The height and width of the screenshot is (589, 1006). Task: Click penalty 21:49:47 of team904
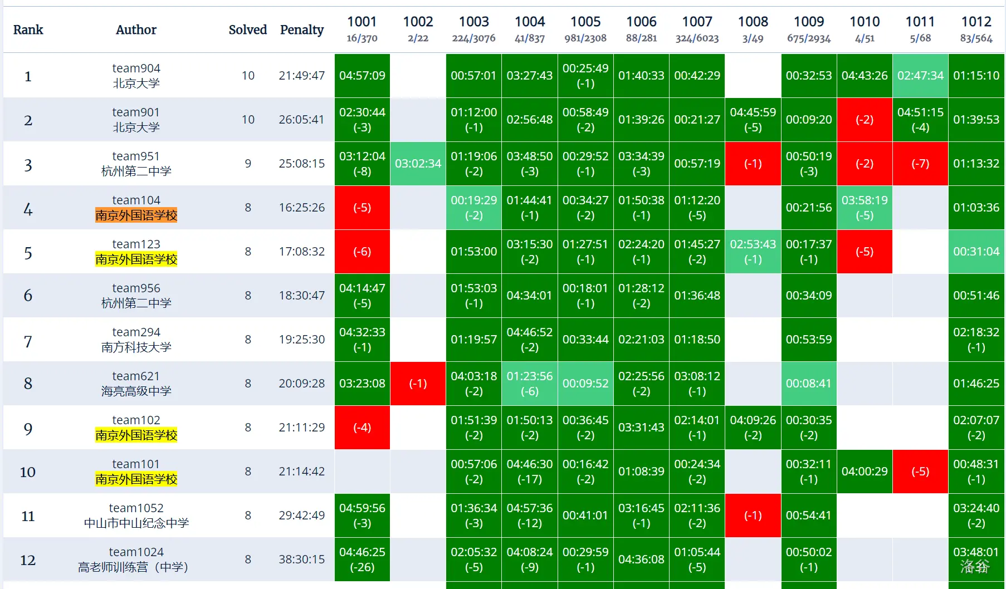pos(302,76)
